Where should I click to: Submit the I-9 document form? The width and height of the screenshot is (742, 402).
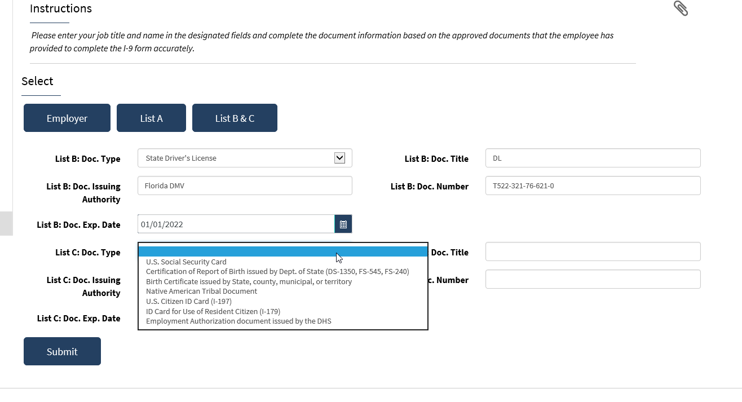[62, 351]
